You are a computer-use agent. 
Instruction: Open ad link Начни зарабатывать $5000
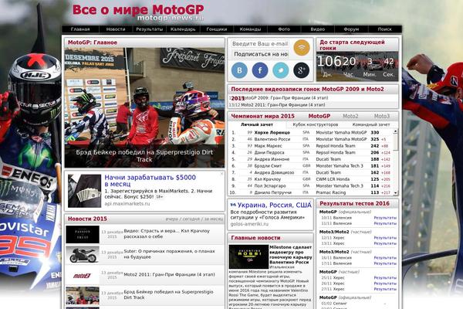pyautogui.click(x=150, y=180)
